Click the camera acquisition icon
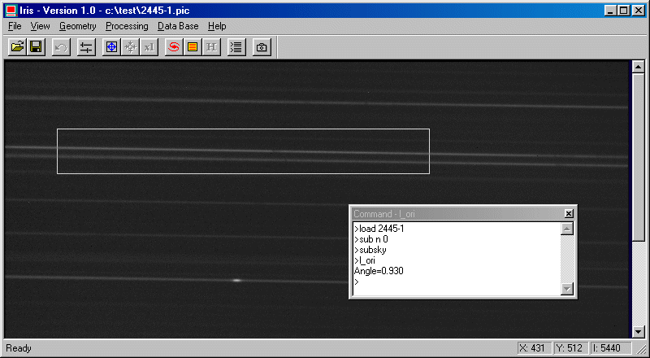This screenshot has height=358, width=650. click(262, 47)
